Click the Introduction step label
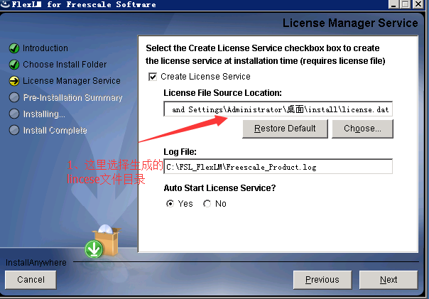This screenshot has width=429, height=299. pos(45,48)
